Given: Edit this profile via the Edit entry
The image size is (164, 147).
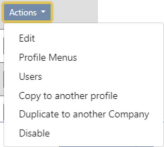Looking at the screenshot, I should 27,38.
